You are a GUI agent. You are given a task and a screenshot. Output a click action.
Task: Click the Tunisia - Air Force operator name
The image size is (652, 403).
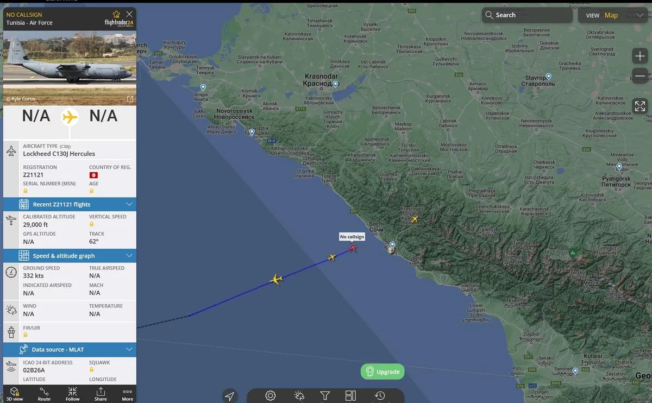[29, 23]
